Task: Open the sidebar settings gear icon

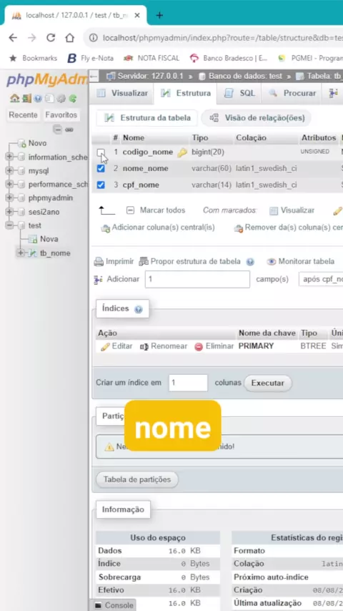Action: pyautogui.click(x=61, y=99)
